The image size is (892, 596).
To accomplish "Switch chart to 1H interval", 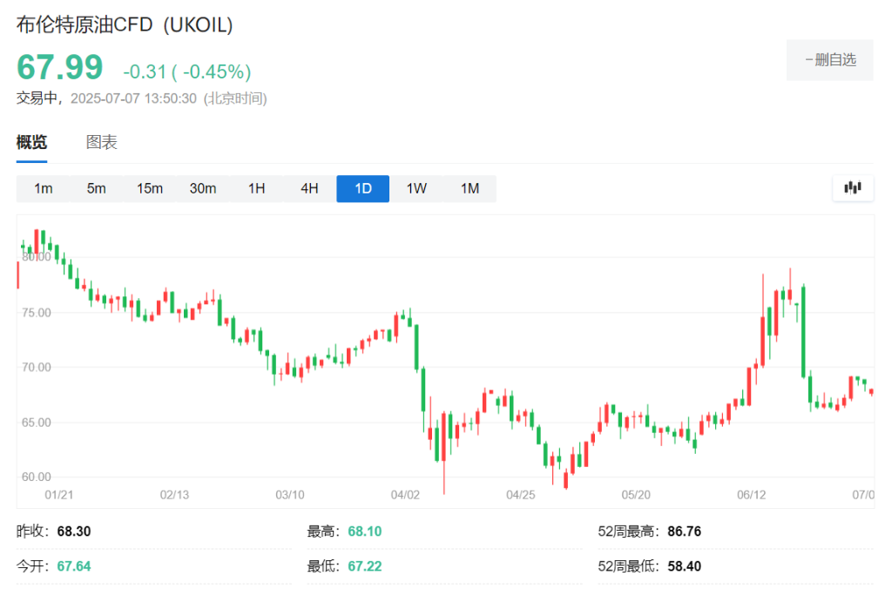I will tap(257, 188).
